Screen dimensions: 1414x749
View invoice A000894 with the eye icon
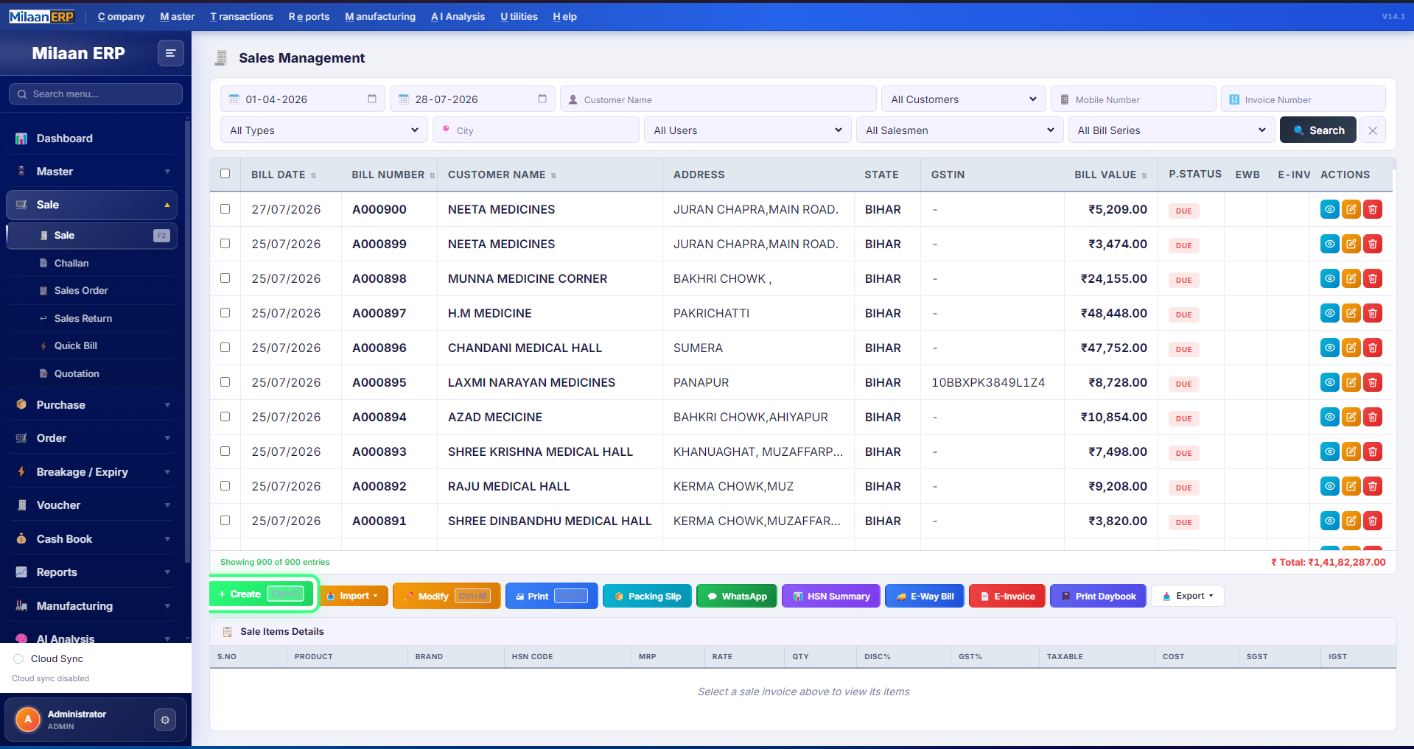tap(1329, 417)
